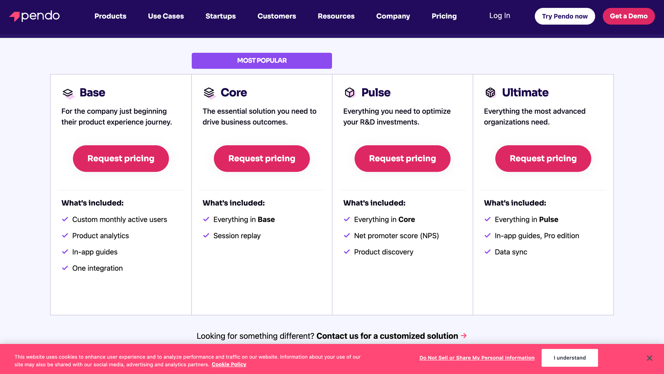Request pricing for the Core plan
664x374 pixels.
click(262, 158)
